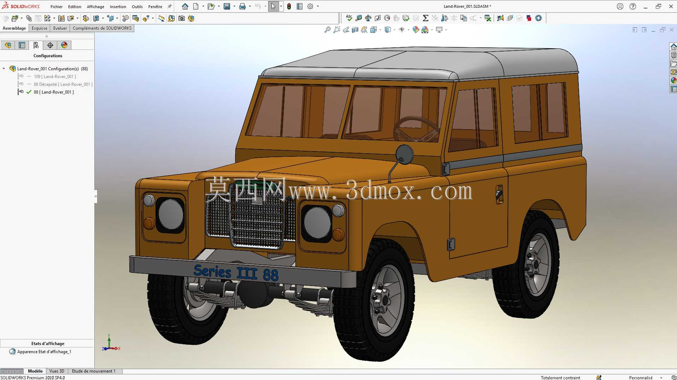Screen dimensions: 677x380
Task: Click the Zoom to Area icon
Action: [337, 30]
